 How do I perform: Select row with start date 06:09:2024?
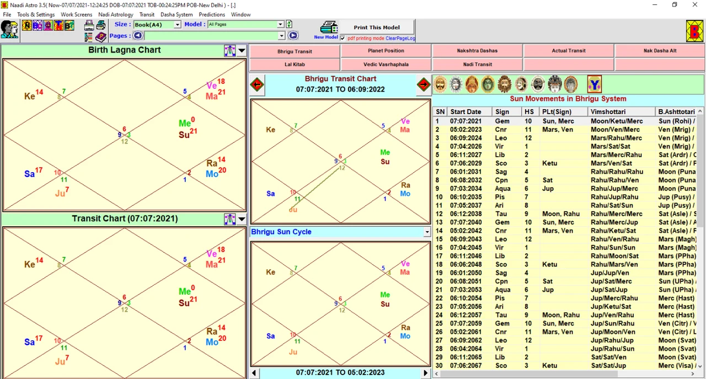point(565,138)
